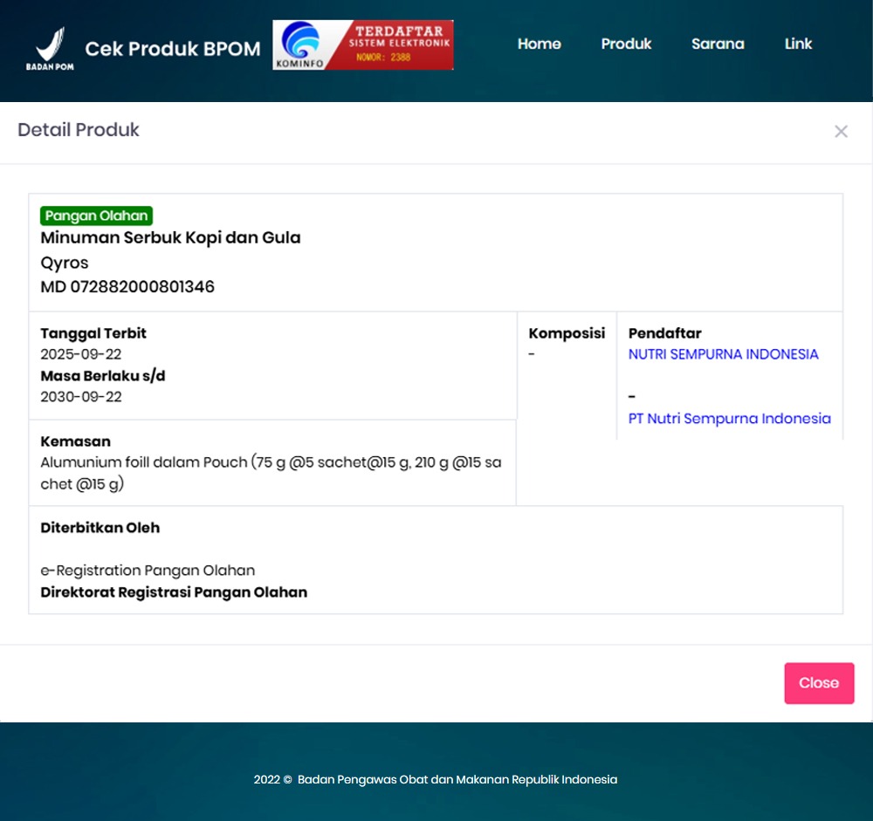Dismiss the dialog with the X icon
This screenshot has height=821, width=873.
pyautogui.click(x=841, y=132)
